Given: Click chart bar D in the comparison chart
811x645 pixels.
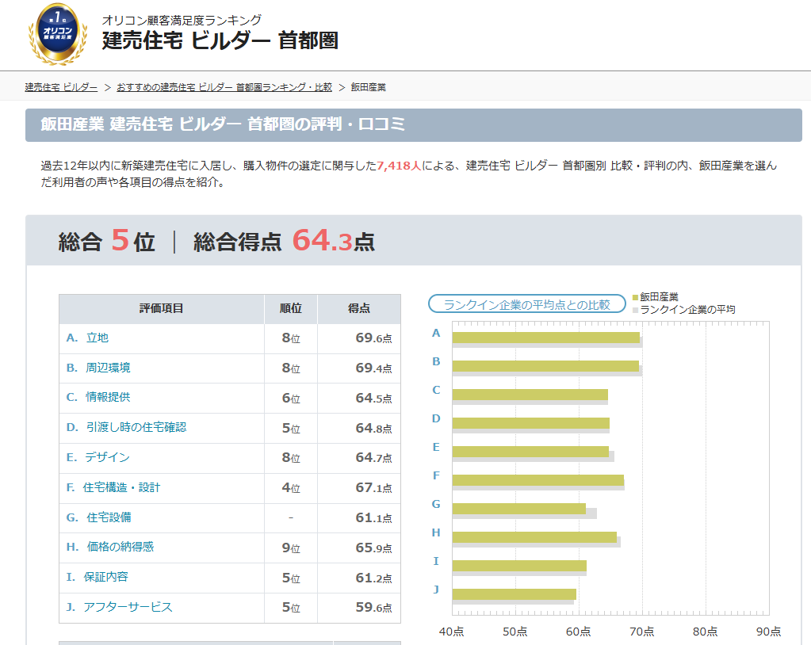Looking at the screenshot, I should (x=531, y=423).
